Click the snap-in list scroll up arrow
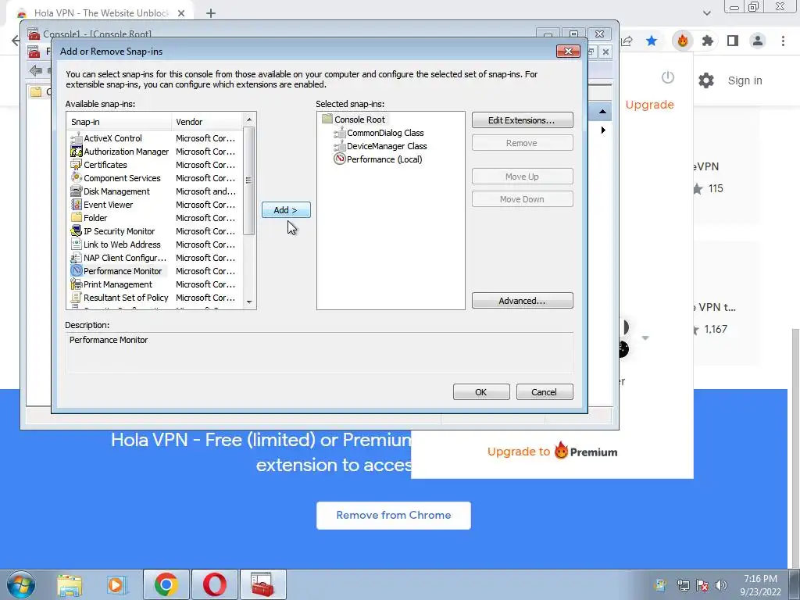This screenshot has width=800, height=600. pos(249,120)
